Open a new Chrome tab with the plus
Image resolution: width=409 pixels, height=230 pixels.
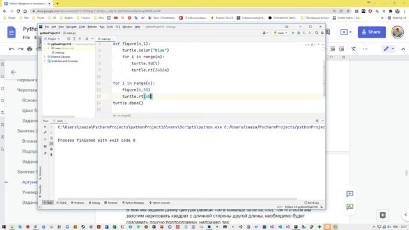pos(58,3)
